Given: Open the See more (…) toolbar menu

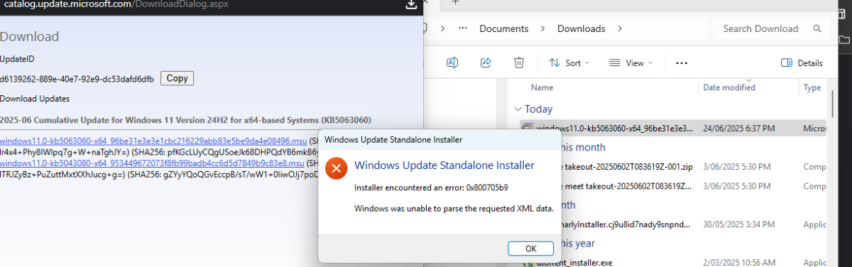Looking at the screenshot, I should [x=682, y=62].
